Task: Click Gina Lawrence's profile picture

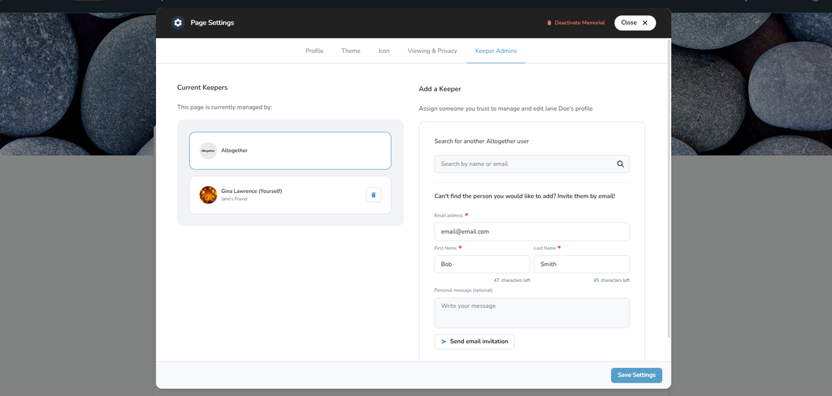Action: click(x=208, y=195)
